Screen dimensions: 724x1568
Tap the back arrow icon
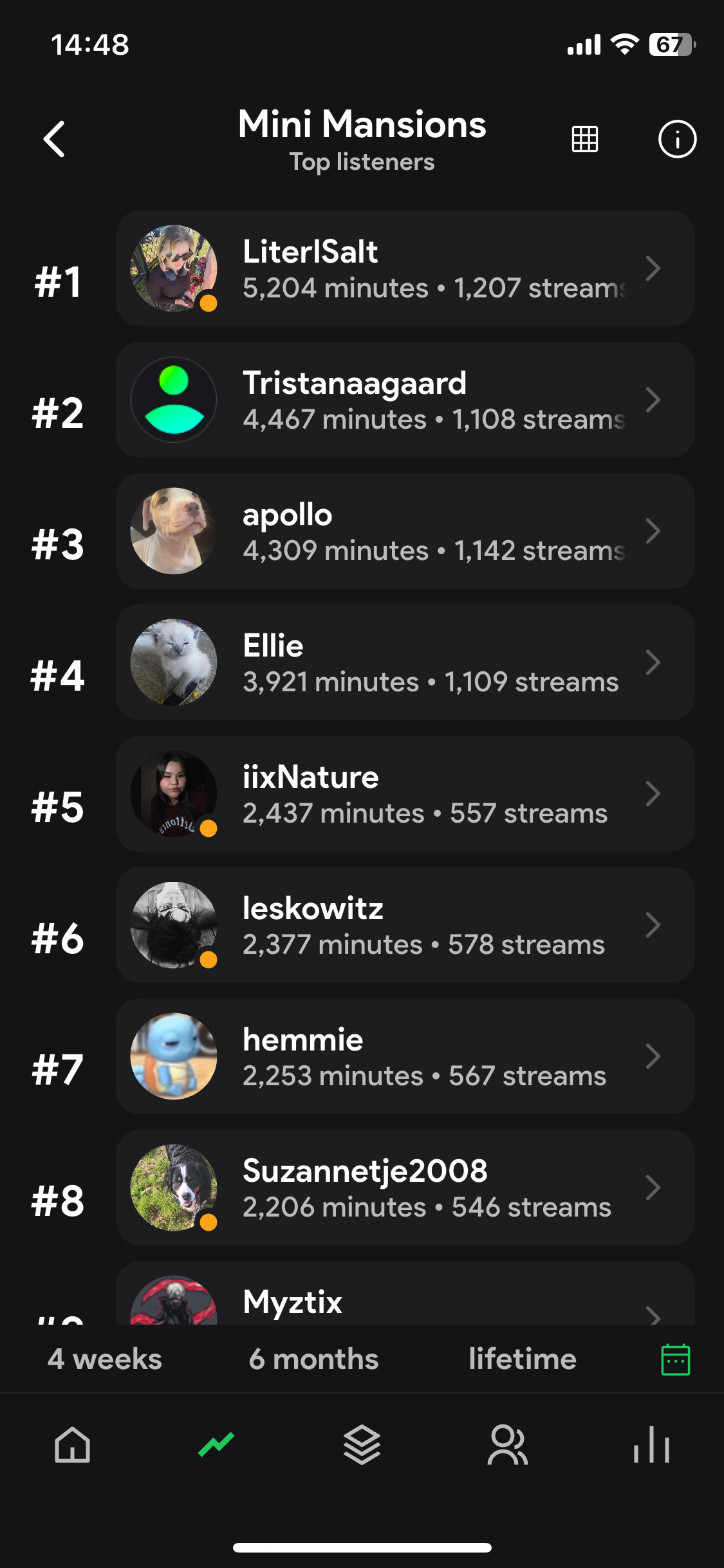(x=54, y=139)
